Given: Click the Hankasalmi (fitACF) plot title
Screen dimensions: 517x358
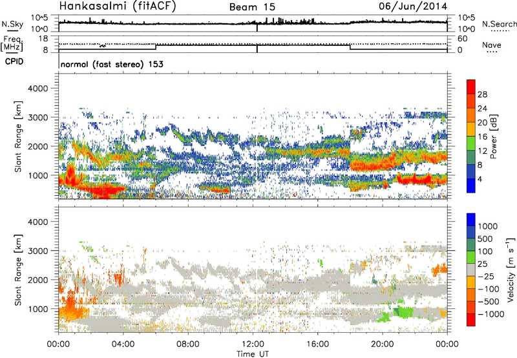Looking at the screenshot, I should (118, 6).
